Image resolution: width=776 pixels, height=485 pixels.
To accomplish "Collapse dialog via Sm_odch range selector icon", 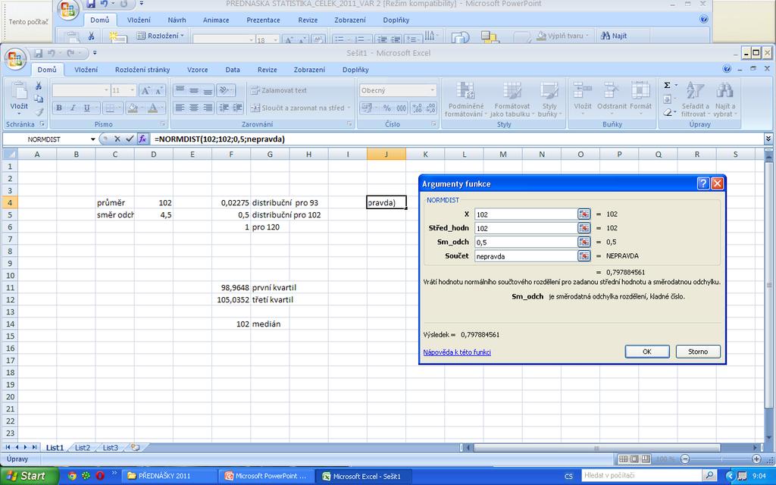I will (x=584, y=242).
